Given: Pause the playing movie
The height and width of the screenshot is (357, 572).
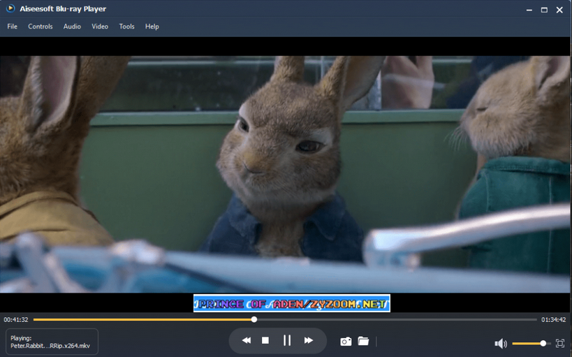Looking at the screenshot, I should tap(287, 340).
